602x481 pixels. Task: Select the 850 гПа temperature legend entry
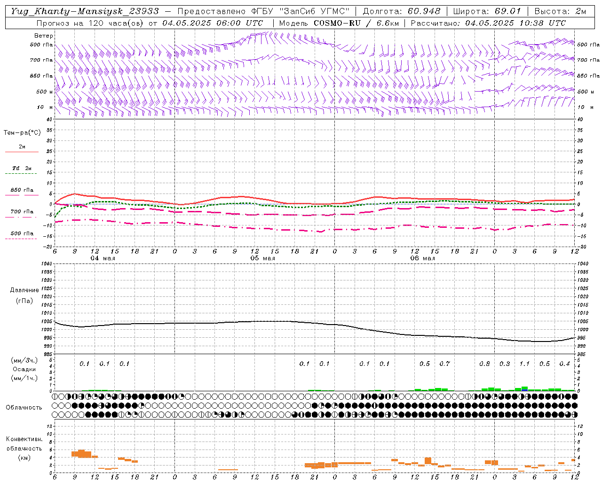[22, 190]
